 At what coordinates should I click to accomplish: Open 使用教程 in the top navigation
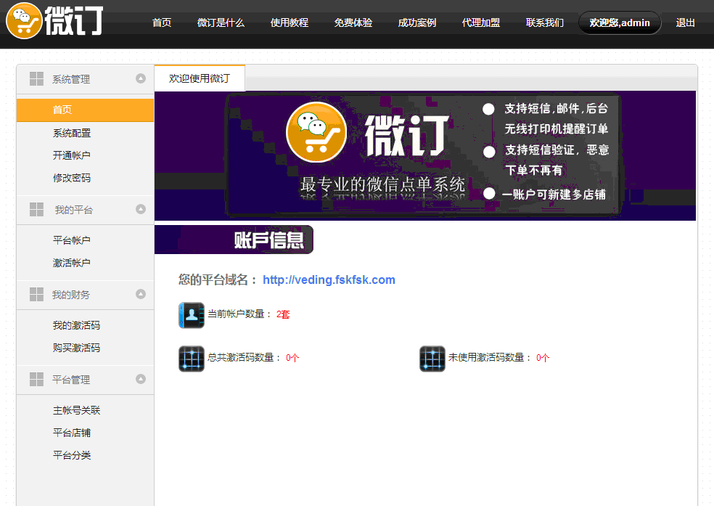click(x=289, y=23)
